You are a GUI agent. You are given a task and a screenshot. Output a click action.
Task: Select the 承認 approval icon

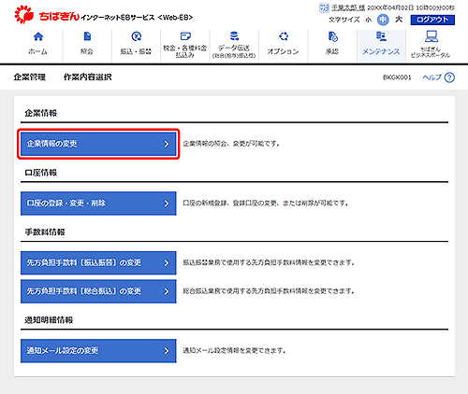(x=332, y=36)
